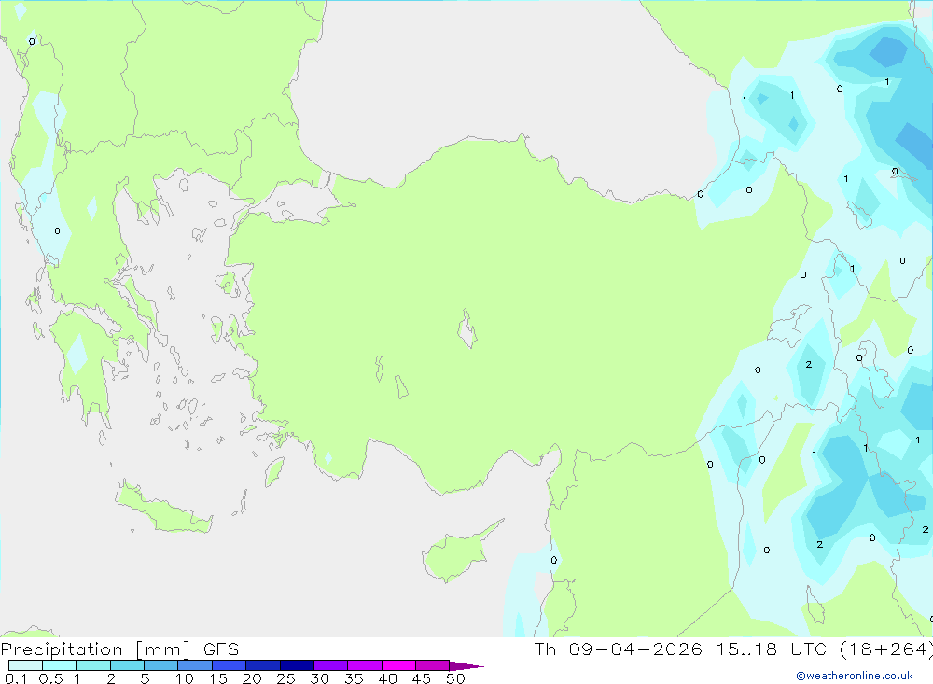933x684 pixels.
Task: Click the '(18+264)' forecast hour text
Action: (886, 649)
